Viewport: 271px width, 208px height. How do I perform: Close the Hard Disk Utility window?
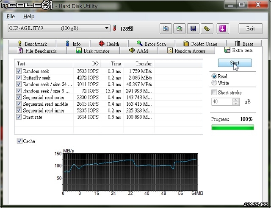click(258, 5)
